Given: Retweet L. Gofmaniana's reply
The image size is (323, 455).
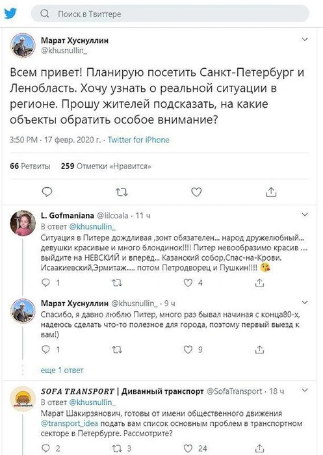Looking at the screenshot, I should click(x=117, y=283).
